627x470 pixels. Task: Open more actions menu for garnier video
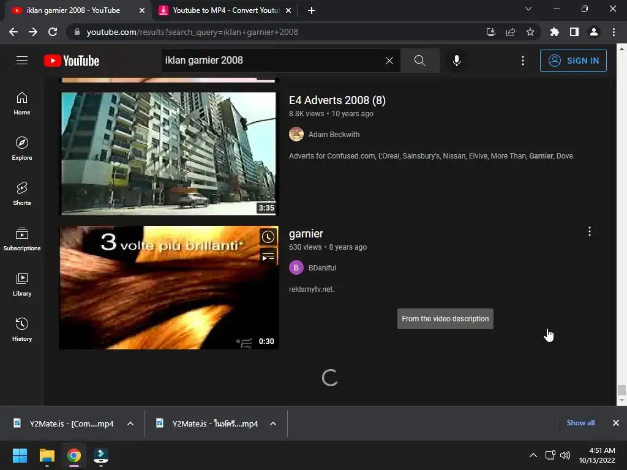click(x=590, y=231)
